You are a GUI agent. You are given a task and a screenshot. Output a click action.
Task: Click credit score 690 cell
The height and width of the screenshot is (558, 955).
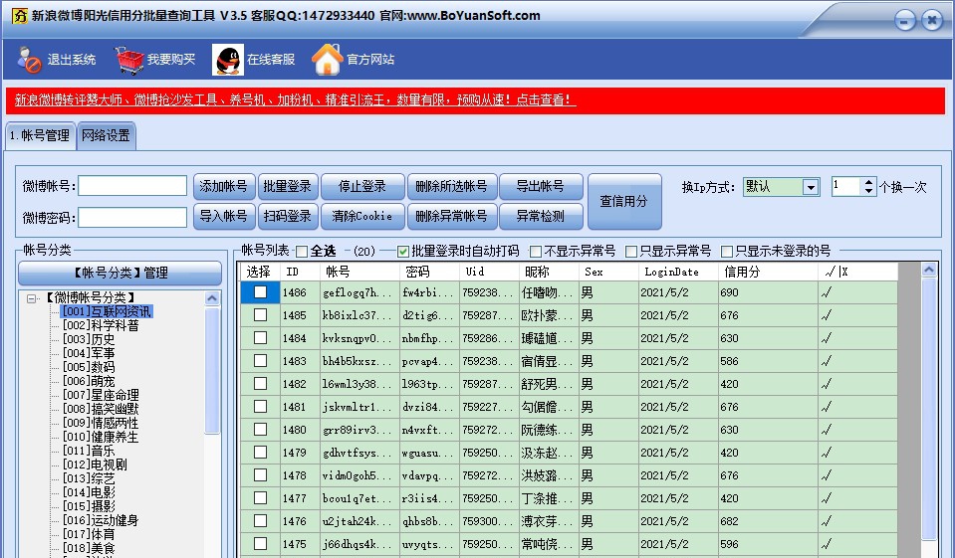click(768, 292)
